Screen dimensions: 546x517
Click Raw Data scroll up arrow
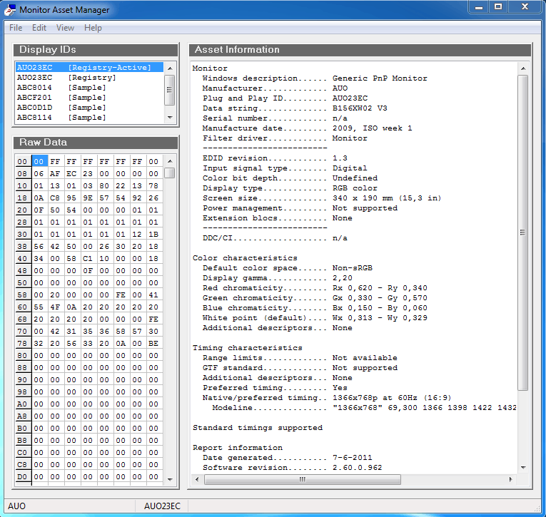coord(170,161)
